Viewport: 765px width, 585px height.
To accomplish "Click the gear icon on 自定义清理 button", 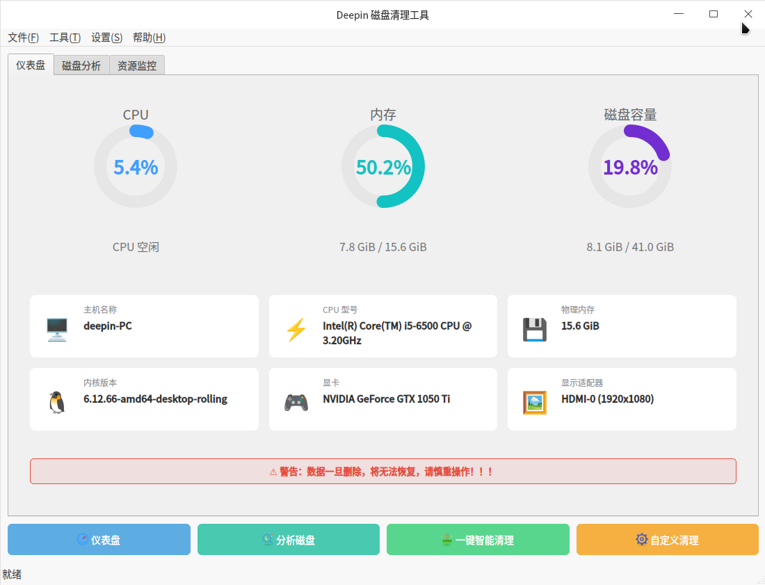I will pyautogui.click(x=642, y=539).
